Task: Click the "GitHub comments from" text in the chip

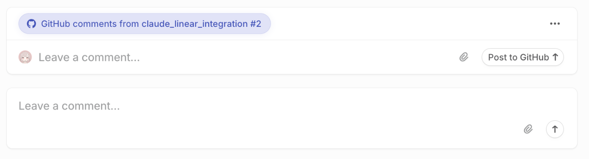Action: (90, 23)
